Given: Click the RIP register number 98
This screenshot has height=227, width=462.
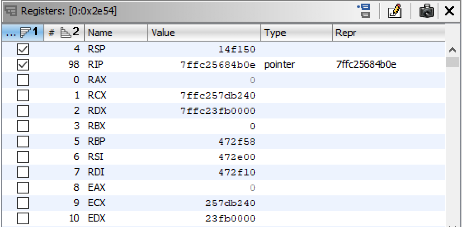Looking at the screenshot, I should click(x=73, y=65).
